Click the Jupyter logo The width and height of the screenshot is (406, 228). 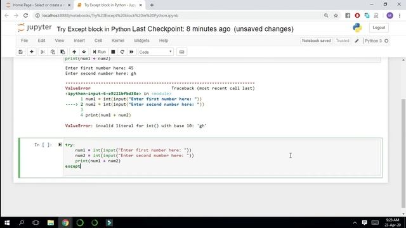point(35,27)
